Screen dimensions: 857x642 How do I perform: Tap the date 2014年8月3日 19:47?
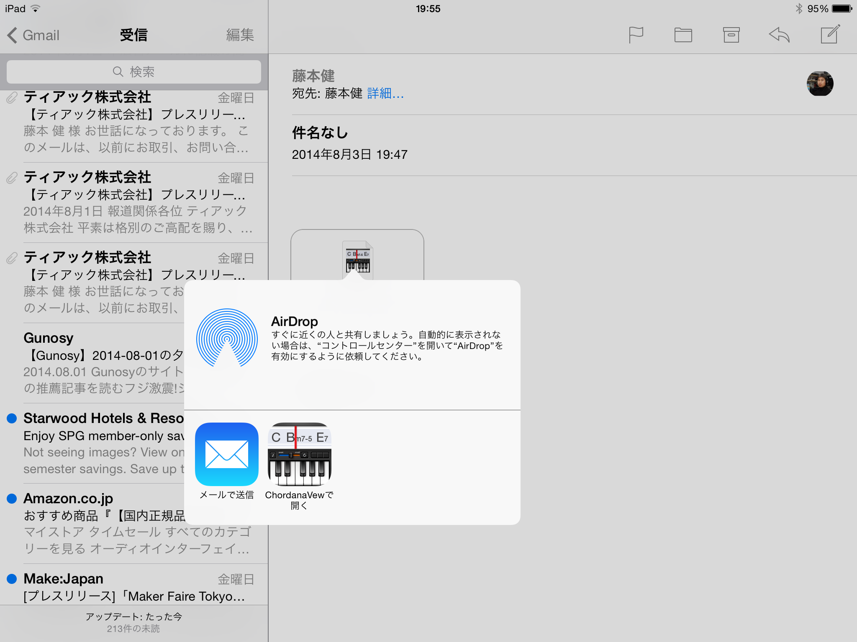(x=349, y=155)
